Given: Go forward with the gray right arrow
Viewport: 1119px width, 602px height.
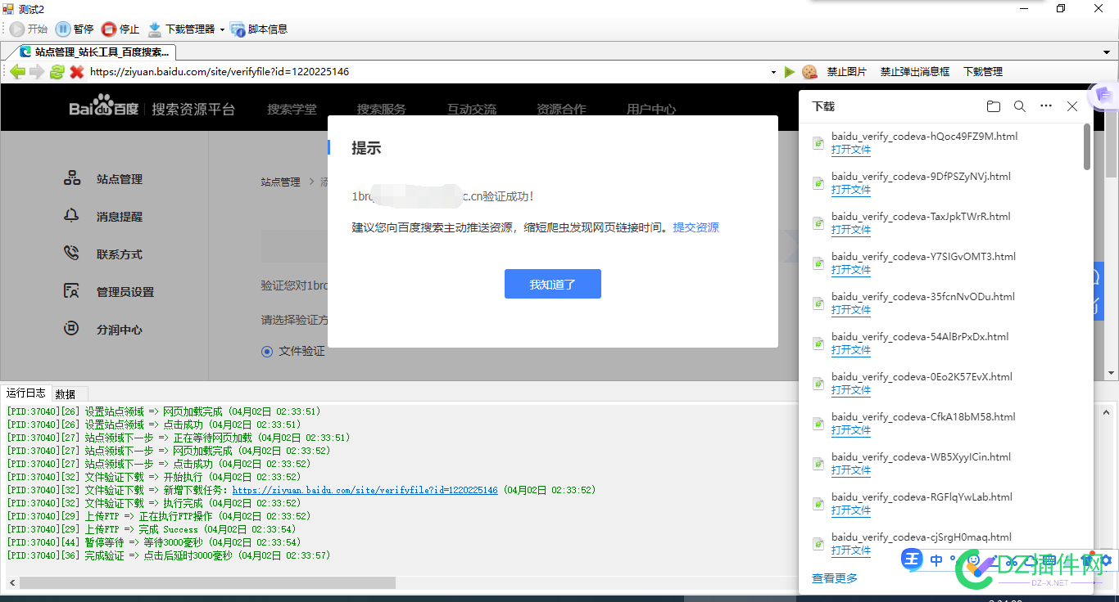Looking at the screenshot, I should pyautogui.click(x=37, y=72).
